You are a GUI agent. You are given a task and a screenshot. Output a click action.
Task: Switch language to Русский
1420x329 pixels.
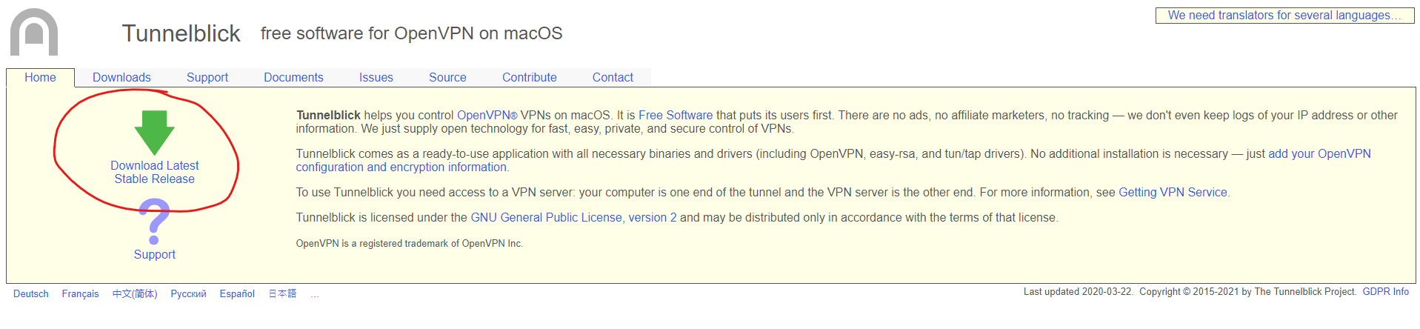pyautogui.click(x=188, y=293)
